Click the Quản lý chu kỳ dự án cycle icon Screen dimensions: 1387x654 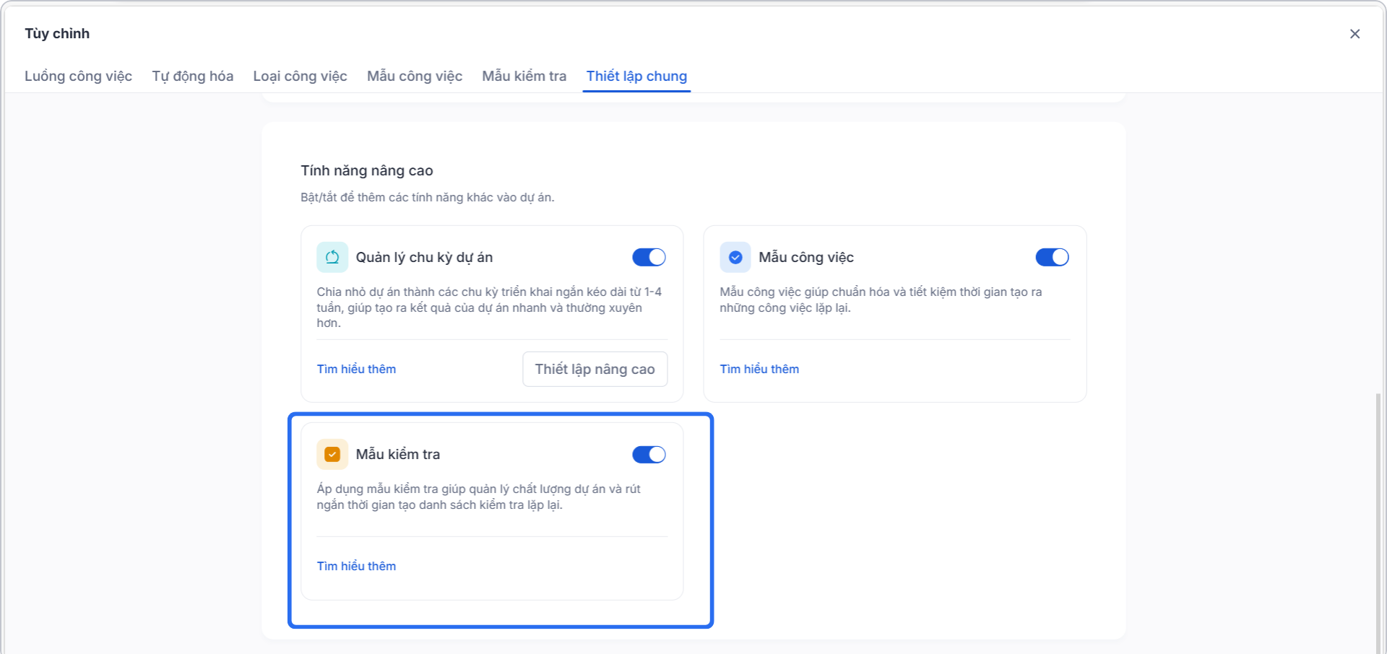332,257
